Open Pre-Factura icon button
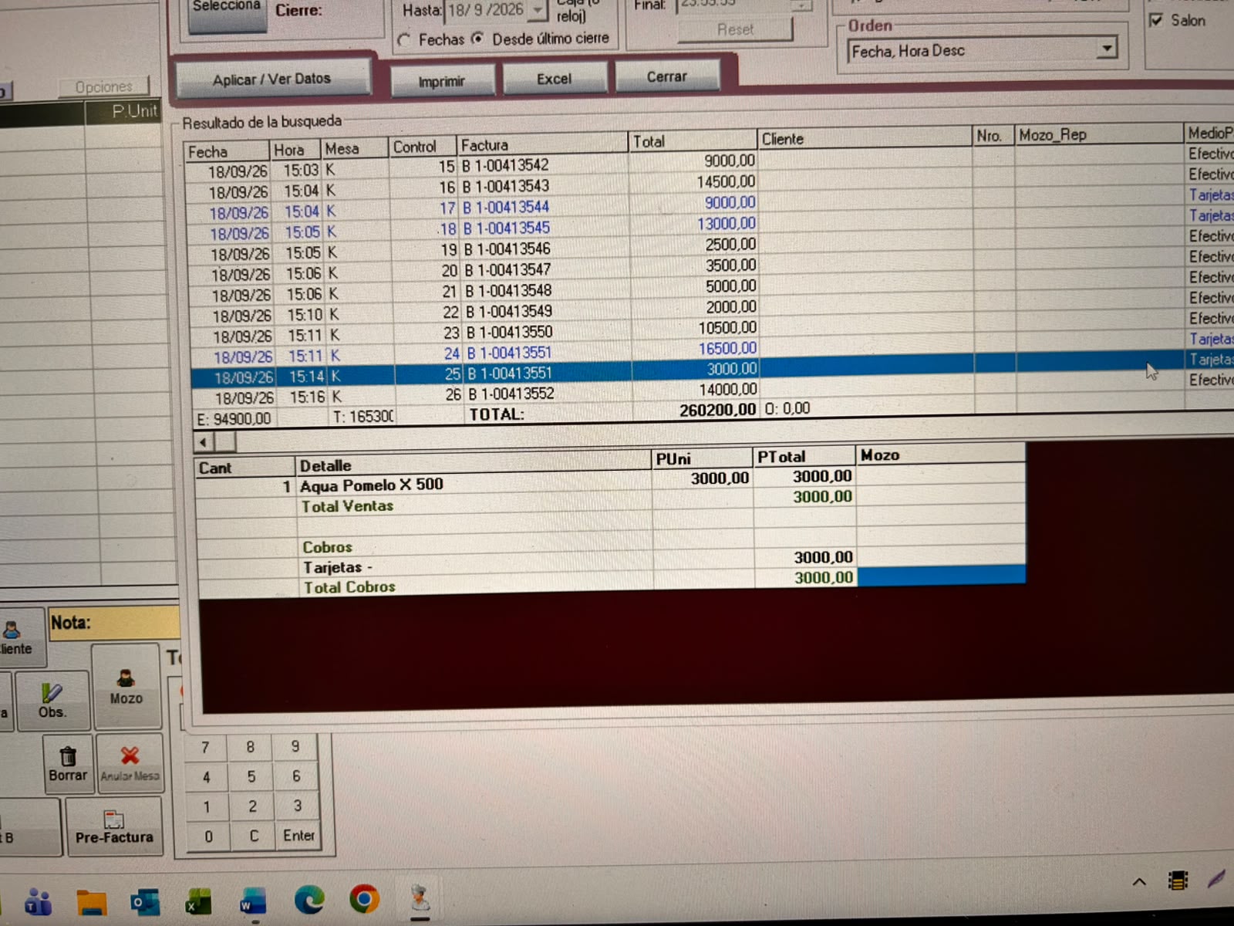The width and height of the screenshot is (1234, 926). point(114,826)
